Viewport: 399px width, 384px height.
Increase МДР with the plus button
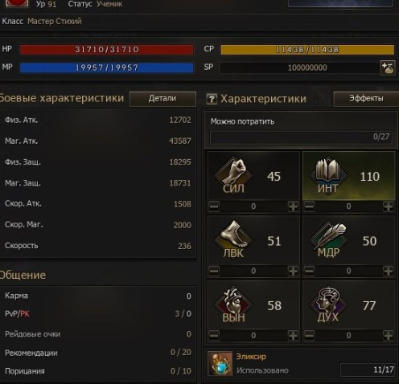point(389,271)
